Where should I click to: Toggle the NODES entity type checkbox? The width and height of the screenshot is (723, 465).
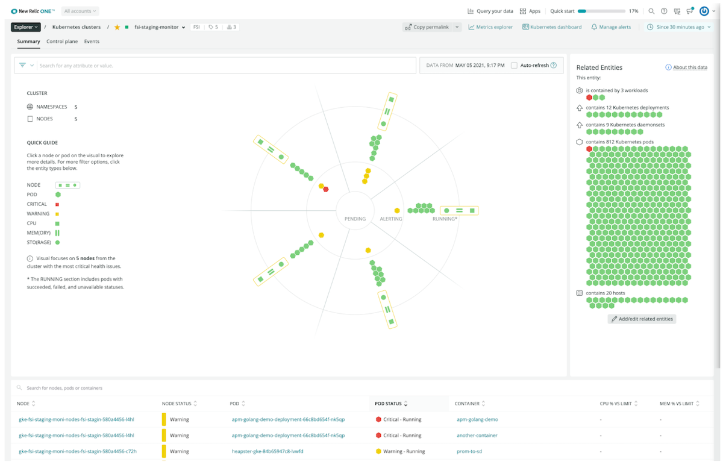(30, 119)
